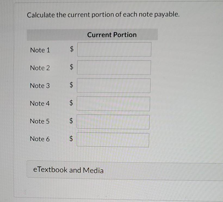Select the Note 4 row label
223x202 pixels.
pyautogui.click(x=40, y=103)
